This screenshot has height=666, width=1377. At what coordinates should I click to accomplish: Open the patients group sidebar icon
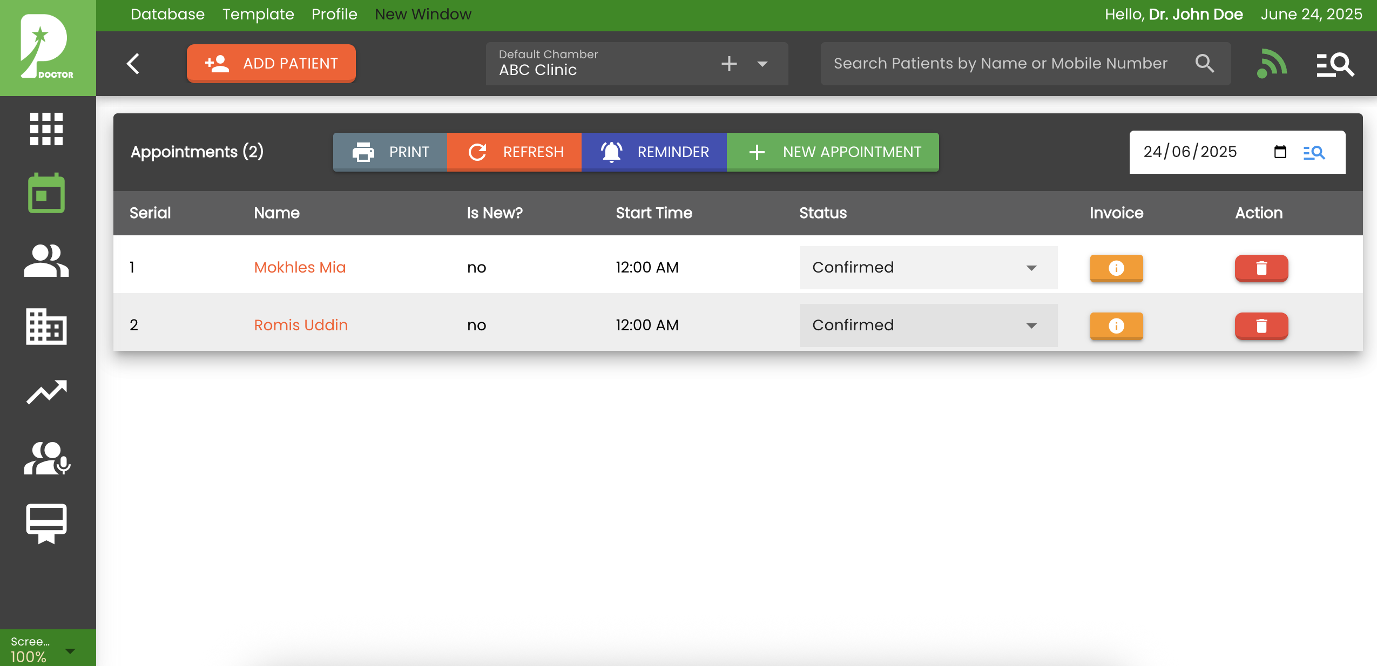point(46,261)
